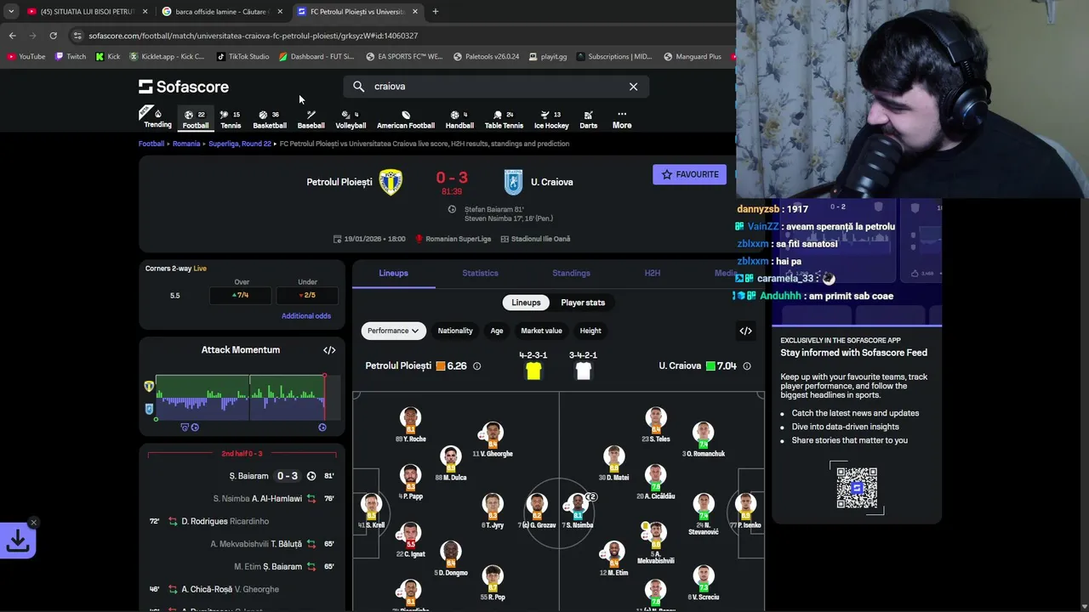This screenshot has height=612, width=1089.
Task: Click the browser address bar URL
Action: point(253,36)
